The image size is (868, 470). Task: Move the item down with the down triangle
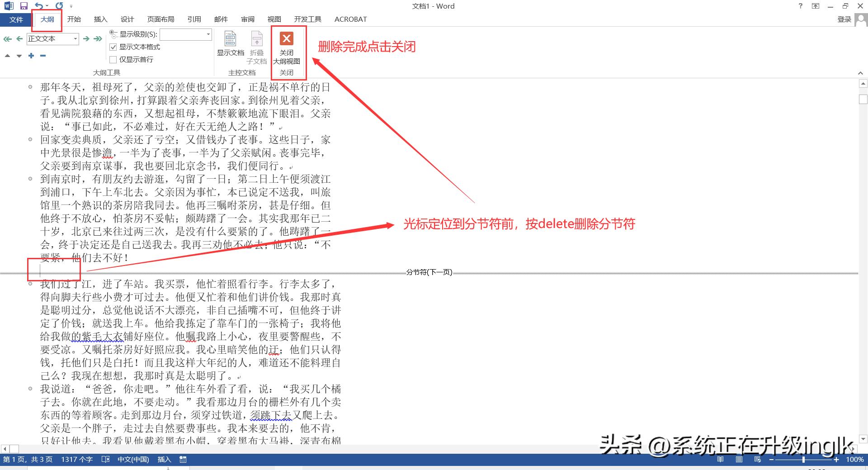[19, 56]
